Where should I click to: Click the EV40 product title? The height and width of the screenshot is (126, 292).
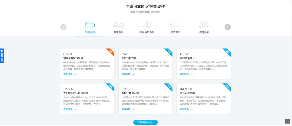coord(125,54)
